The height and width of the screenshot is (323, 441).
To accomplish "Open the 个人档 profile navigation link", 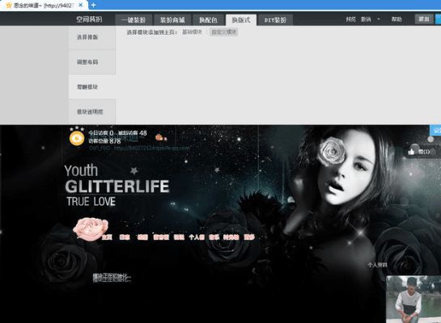I will click(x=197, y=237).
